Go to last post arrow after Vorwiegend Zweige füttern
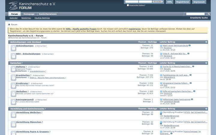Image resolution: width=216 pixels, height=135 pixels. [x=190, y=83]
